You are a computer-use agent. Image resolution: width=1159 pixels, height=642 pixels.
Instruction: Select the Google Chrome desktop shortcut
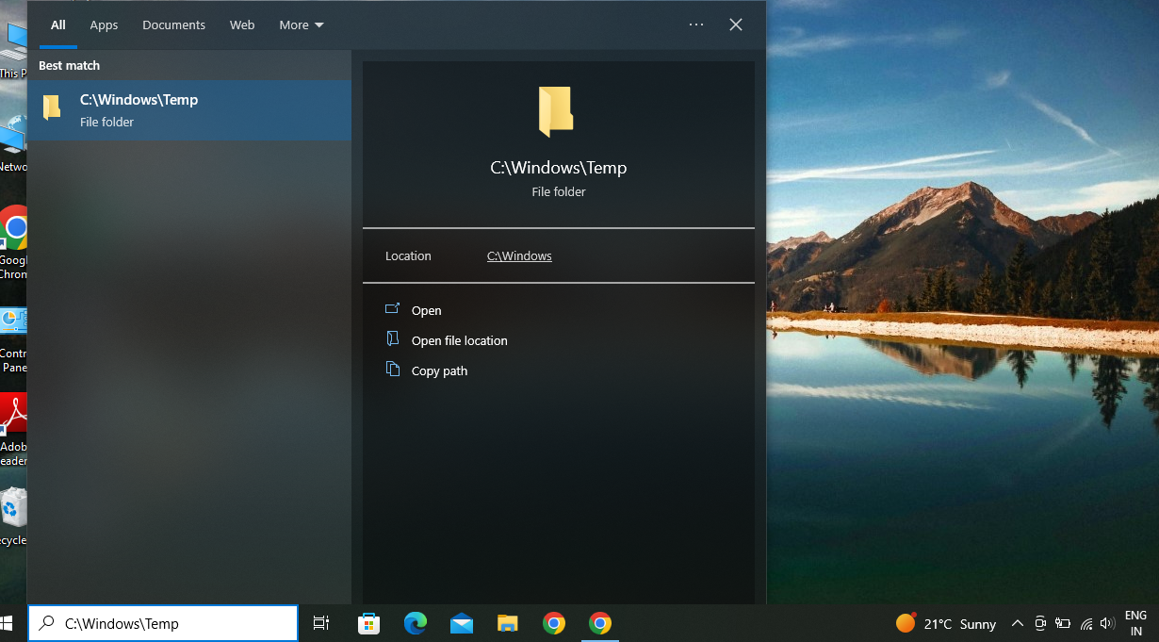tap(13, 243)
